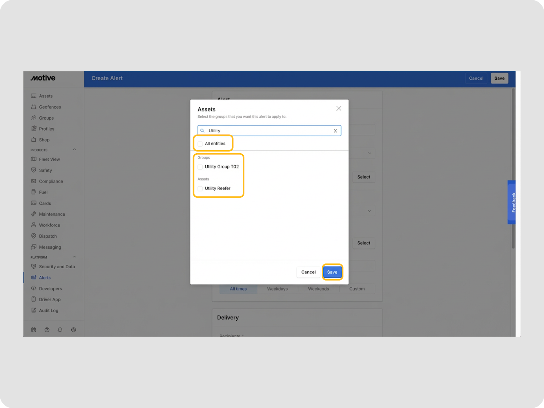The width and height of the screenshot is (544, 408).
Task: Close the Assets dialog with the X
Action: click(x=339, y=108)
